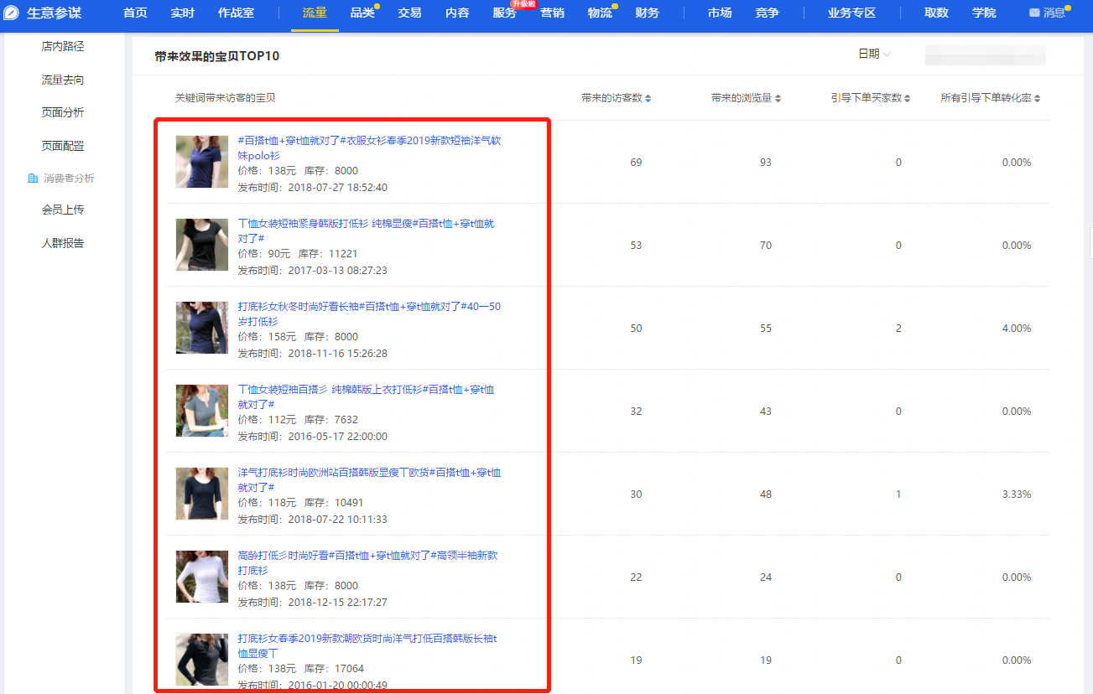The width and height of the screenshot is (1093, 694).
Task: Select 店内路径 in the sidebar
Action: click(x=63, y=46)
